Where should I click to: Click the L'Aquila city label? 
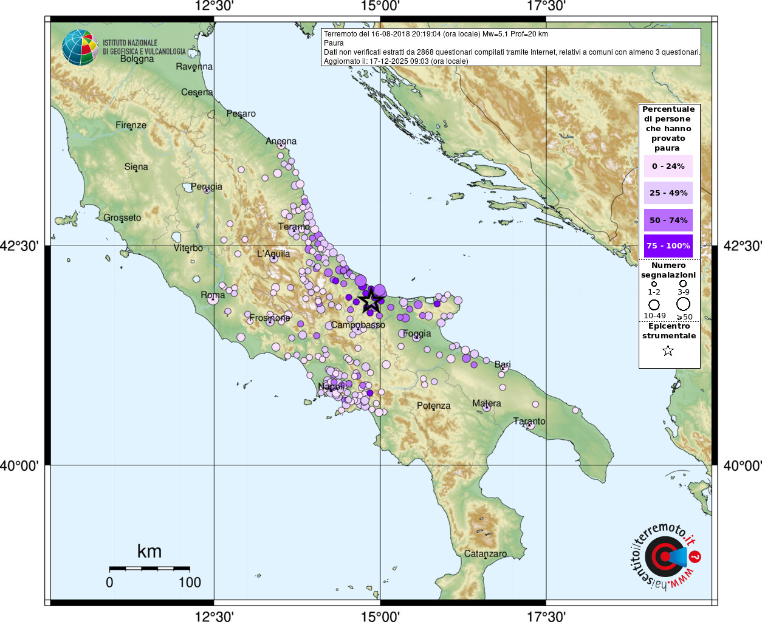point(273,253)
